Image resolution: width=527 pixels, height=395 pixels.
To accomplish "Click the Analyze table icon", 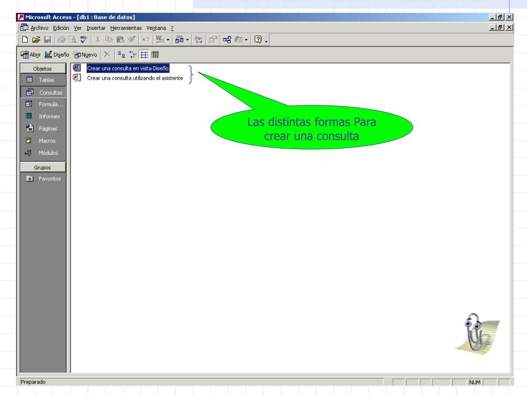I will click(180, 40).
